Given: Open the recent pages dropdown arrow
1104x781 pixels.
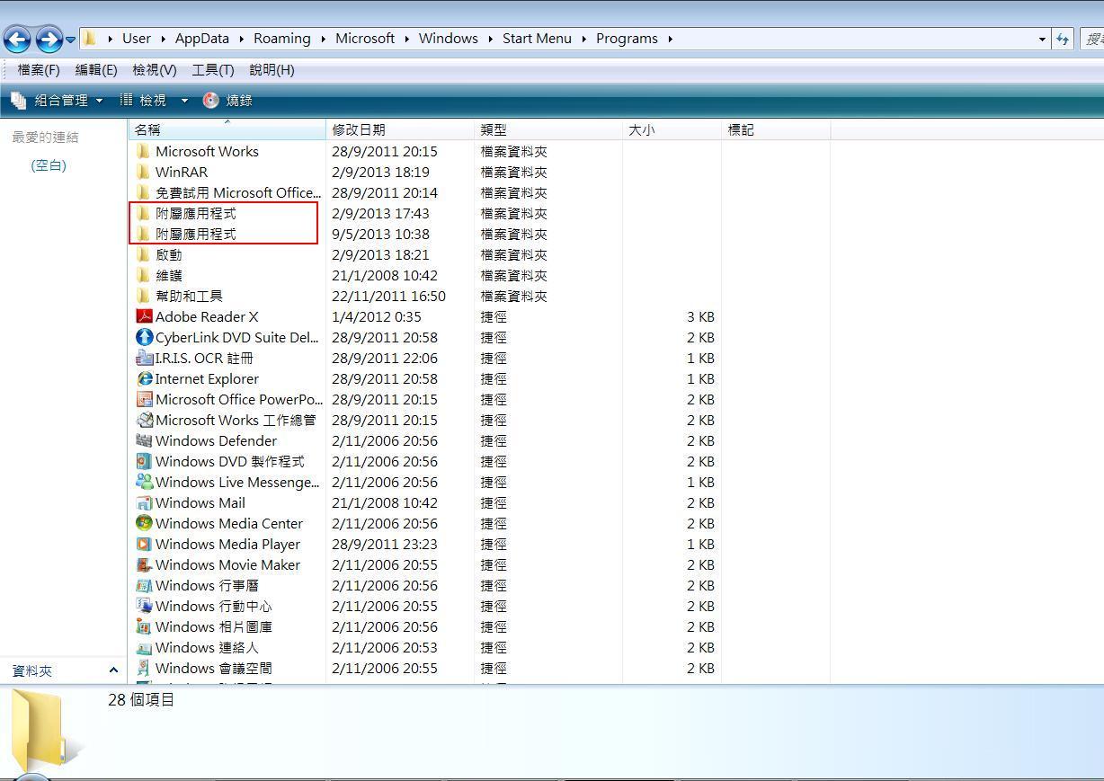Looking at the screenshot, I should tap(70, 40).
